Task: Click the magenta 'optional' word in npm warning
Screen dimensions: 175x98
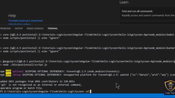Action: click(x=18, y=71)
